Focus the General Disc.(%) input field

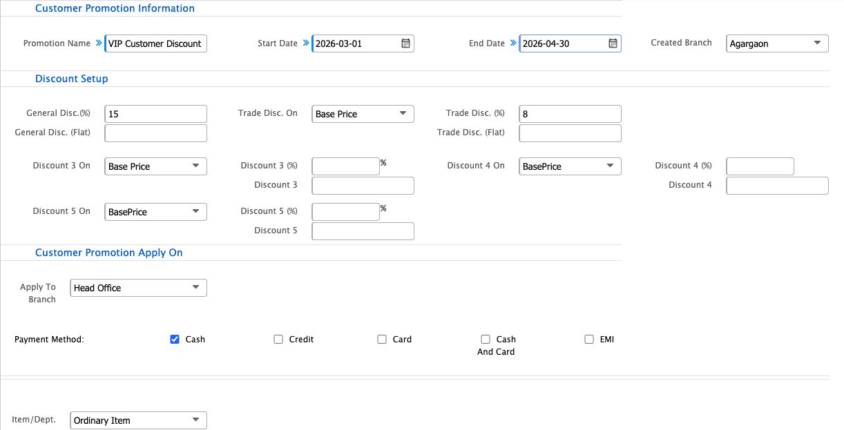tap(156, 114)
